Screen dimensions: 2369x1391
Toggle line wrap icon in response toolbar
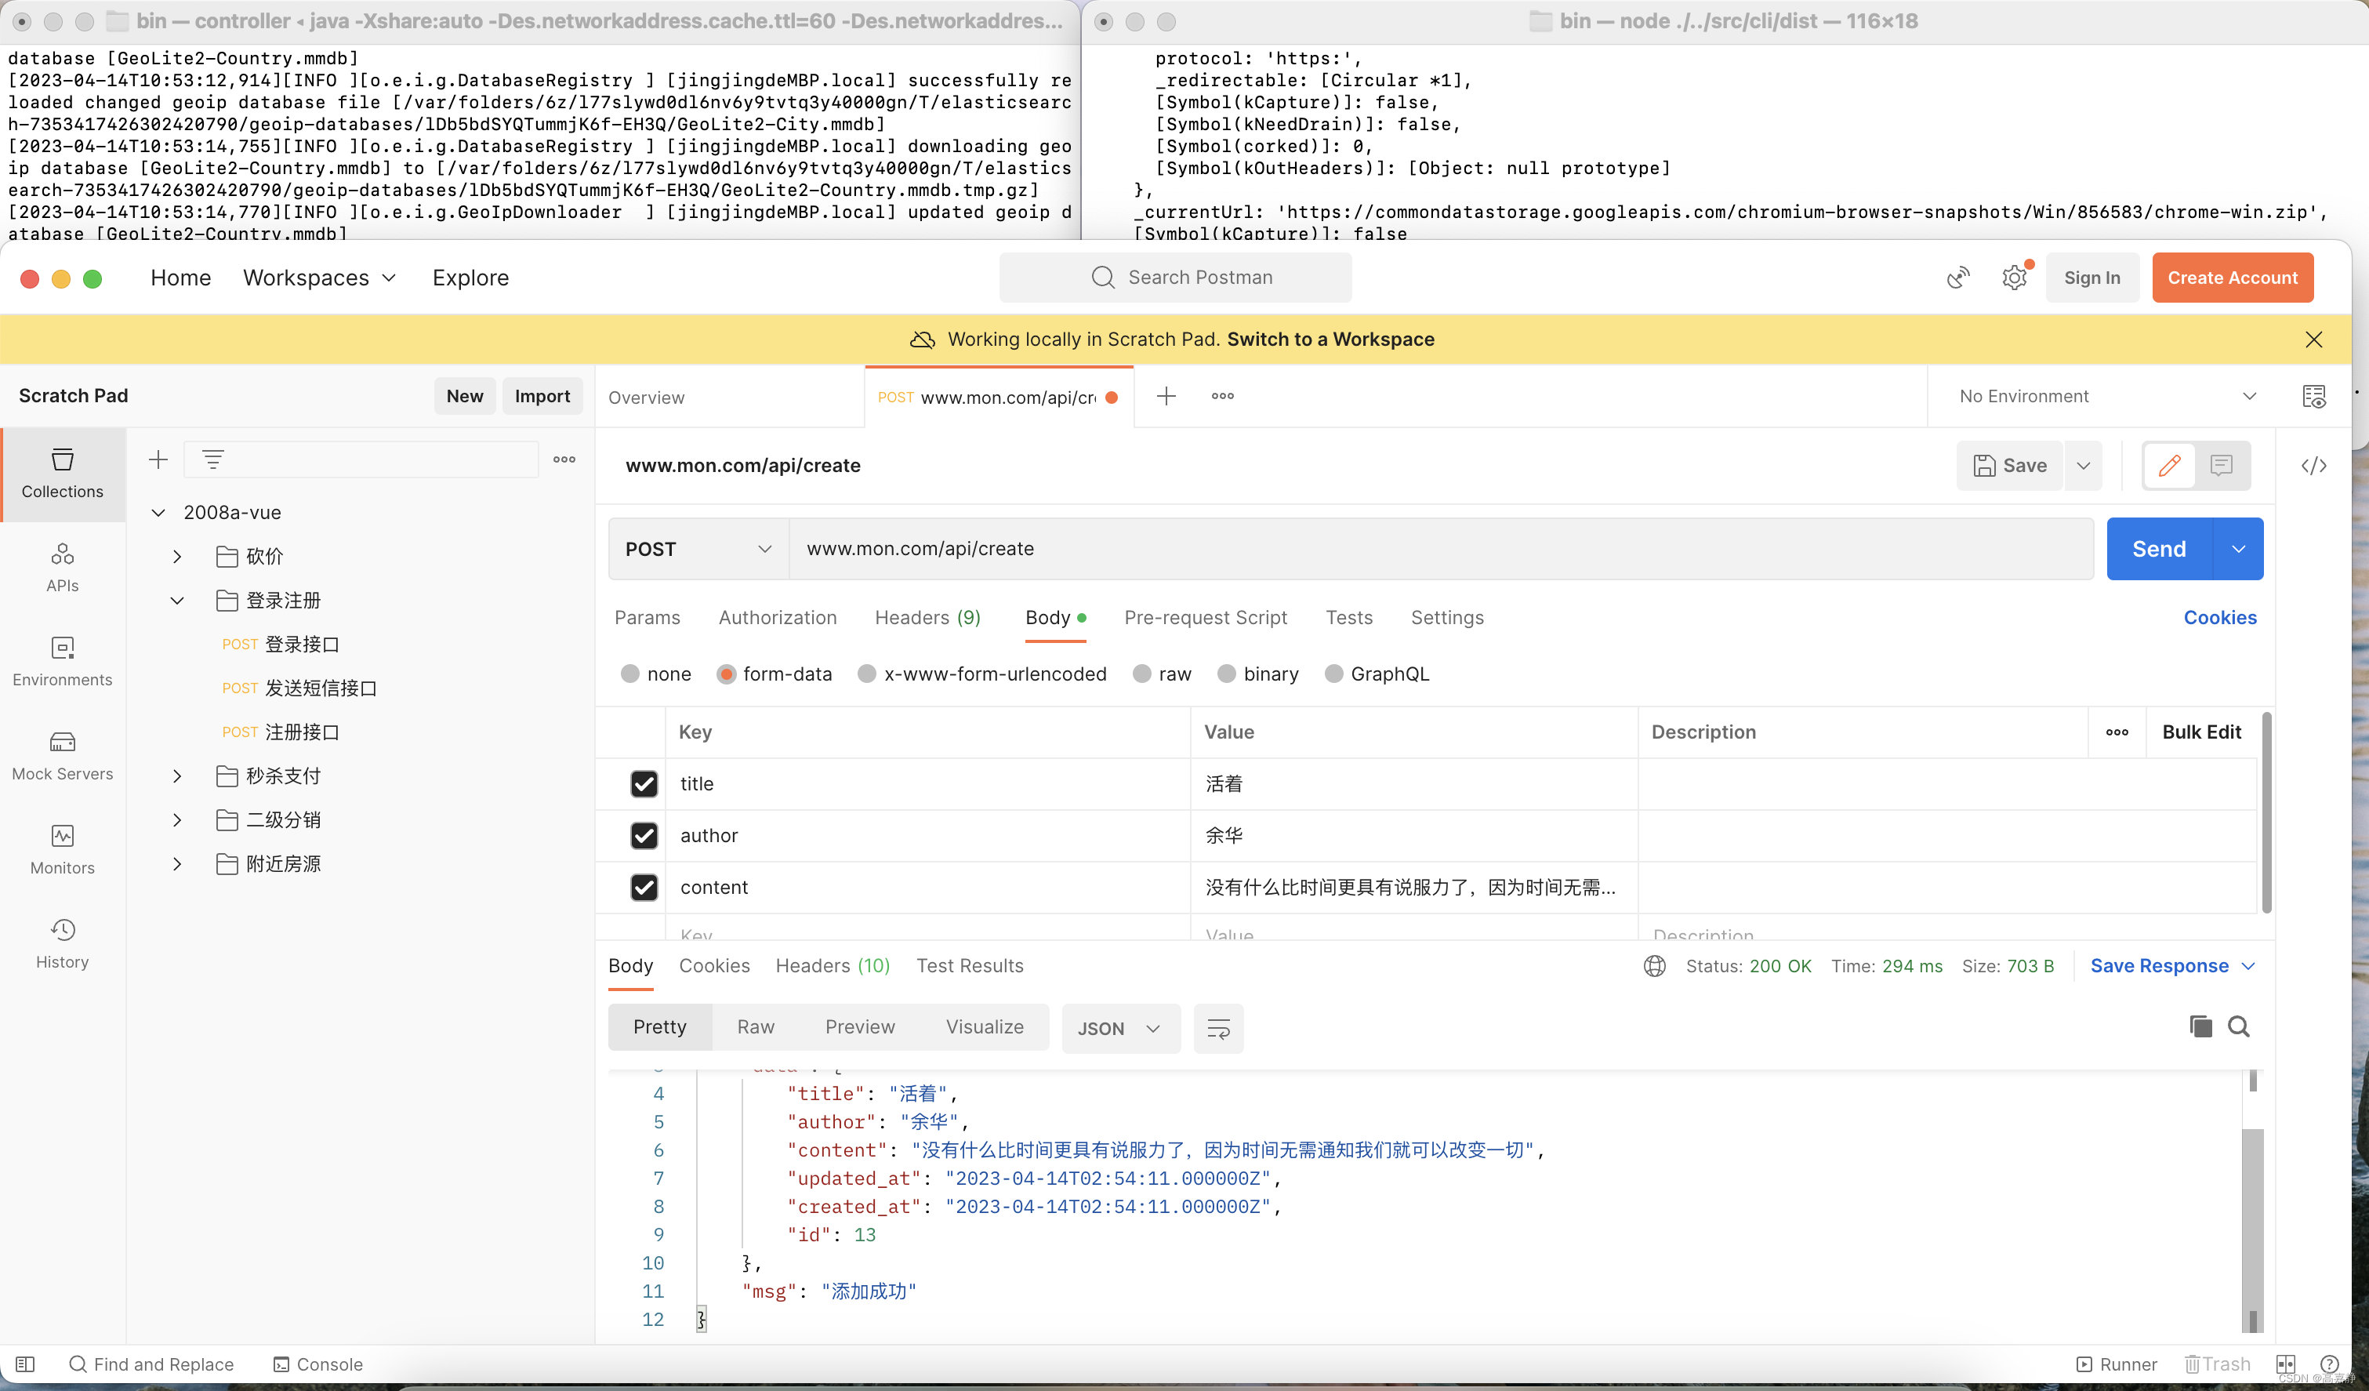(1218, 1028)
